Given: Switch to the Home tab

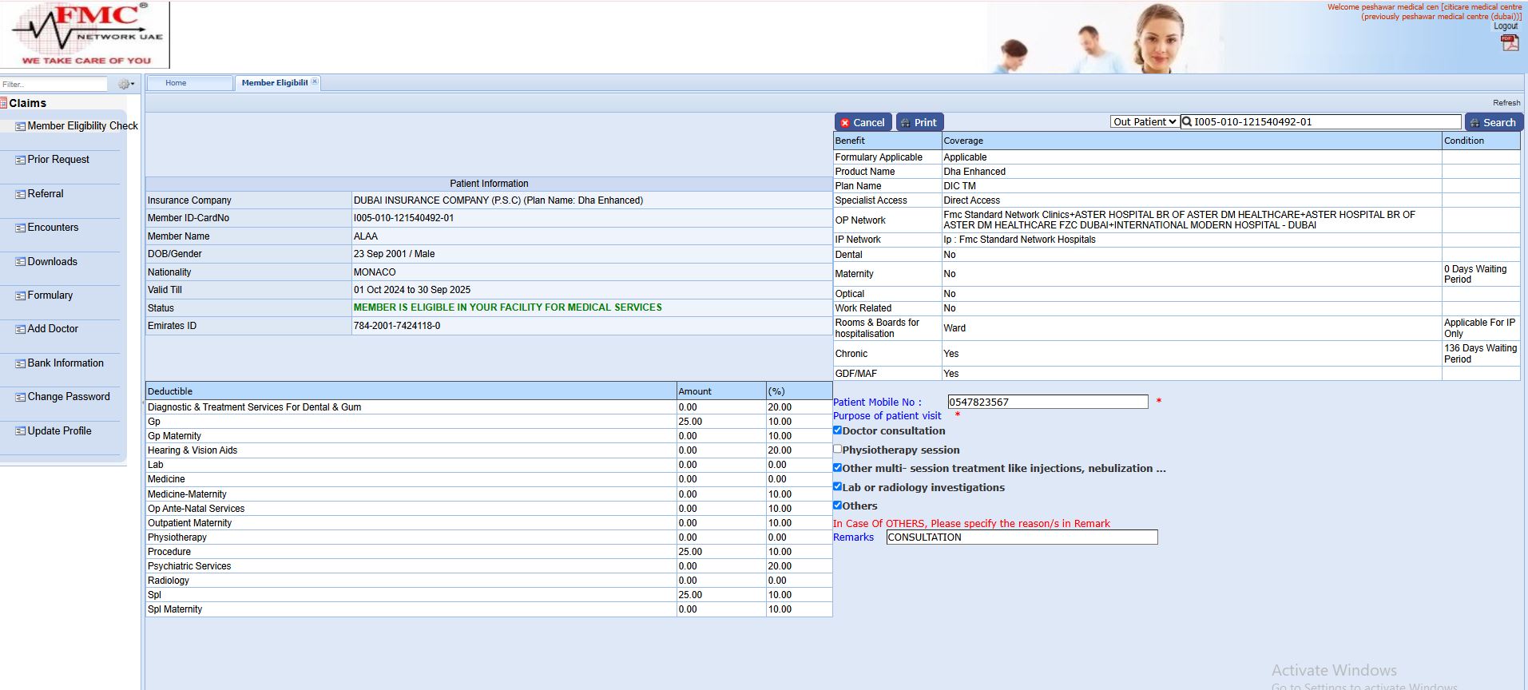Looking at the screenshot, I should pos(176,83).
